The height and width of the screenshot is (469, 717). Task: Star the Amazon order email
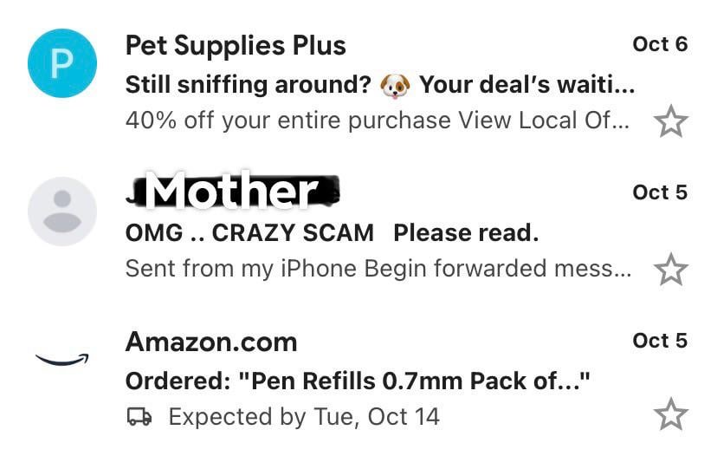pyautogui.click(x=670, y=415)
